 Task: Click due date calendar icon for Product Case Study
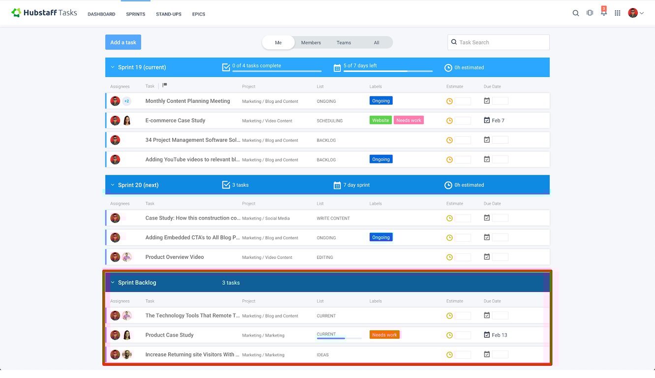487,335
